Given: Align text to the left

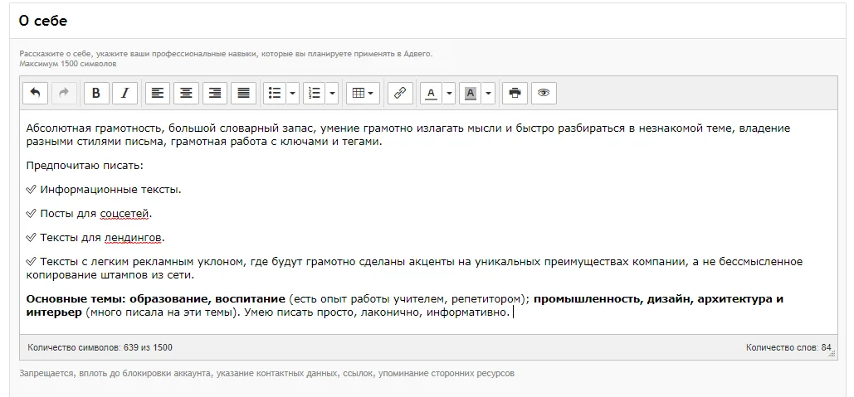Looking at the screenshot, I should 158,93.
